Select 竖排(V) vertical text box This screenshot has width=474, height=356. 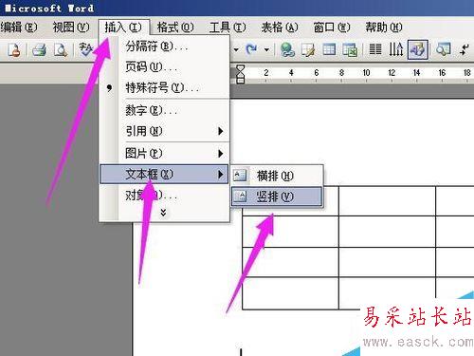[277, 197]
